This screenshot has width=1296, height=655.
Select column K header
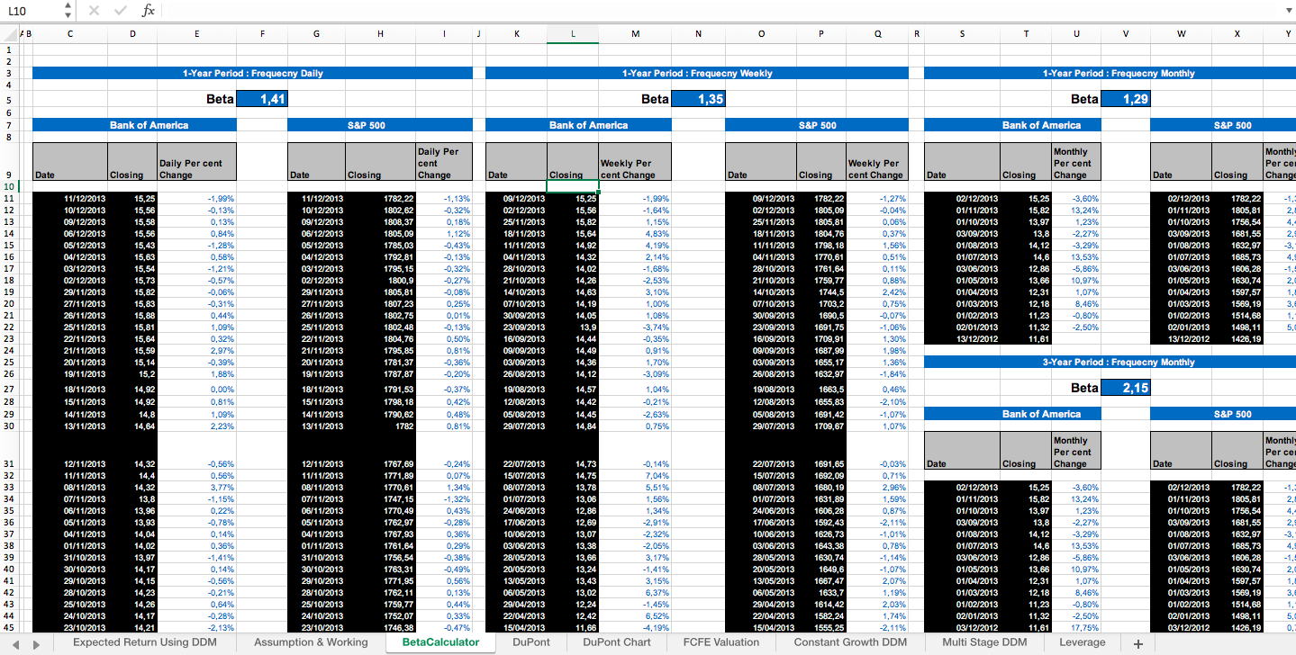(x=516, y=34)
